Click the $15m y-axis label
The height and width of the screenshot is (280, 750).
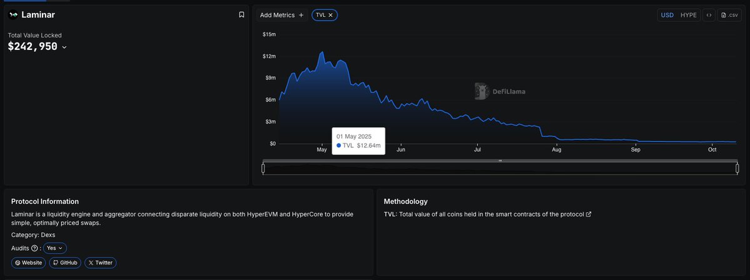click(270, 34)
